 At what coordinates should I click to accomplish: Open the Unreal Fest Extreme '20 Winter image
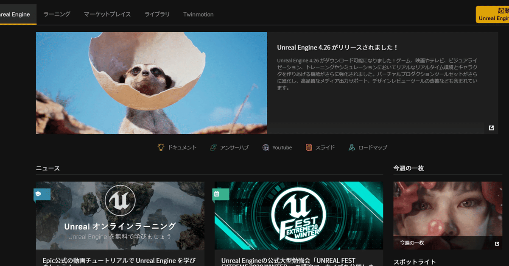(x=299, y=216)
